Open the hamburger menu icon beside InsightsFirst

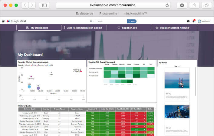click(4, 21)
